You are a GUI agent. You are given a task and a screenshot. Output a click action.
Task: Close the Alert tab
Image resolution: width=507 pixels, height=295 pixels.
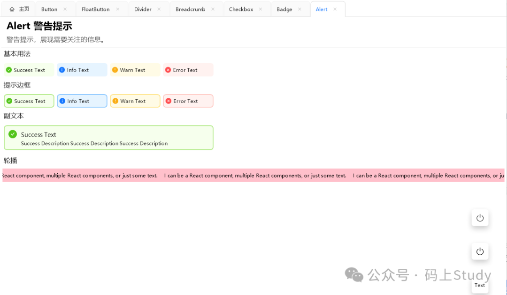[335, 9]
